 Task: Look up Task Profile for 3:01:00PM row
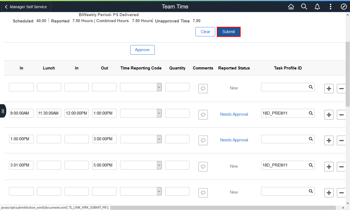coord(311,165)
